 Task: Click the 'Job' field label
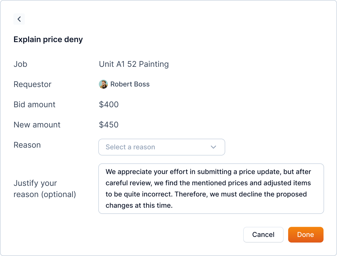pyautogui.click(x=20, y=64)
